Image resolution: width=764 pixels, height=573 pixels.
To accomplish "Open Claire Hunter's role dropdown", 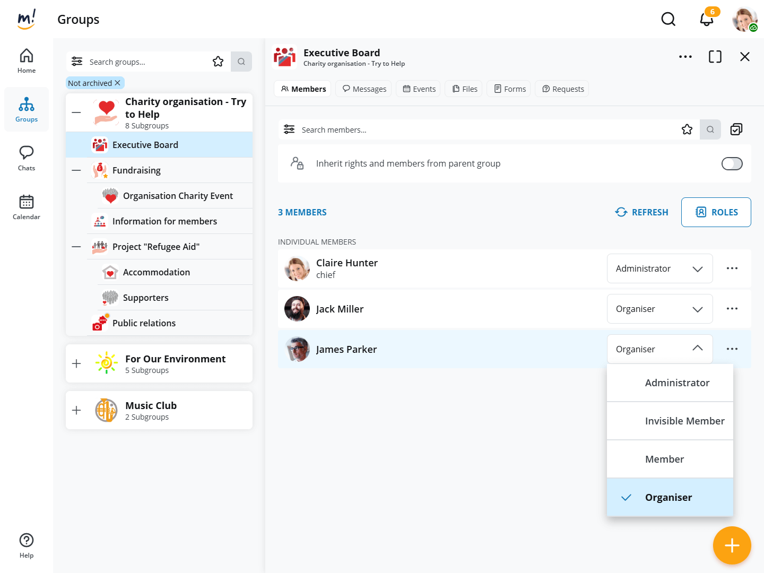I will pos(659,268).
